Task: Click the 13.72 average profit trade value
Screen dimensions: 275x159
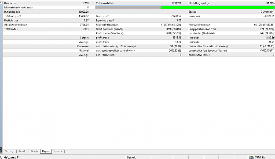Action: [178, 42]
